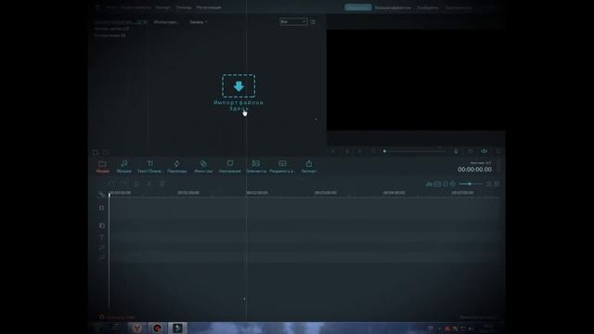Click the picture-in-picture track icon
This screenshot has width=594, height=334.
(x=101, y=225)
